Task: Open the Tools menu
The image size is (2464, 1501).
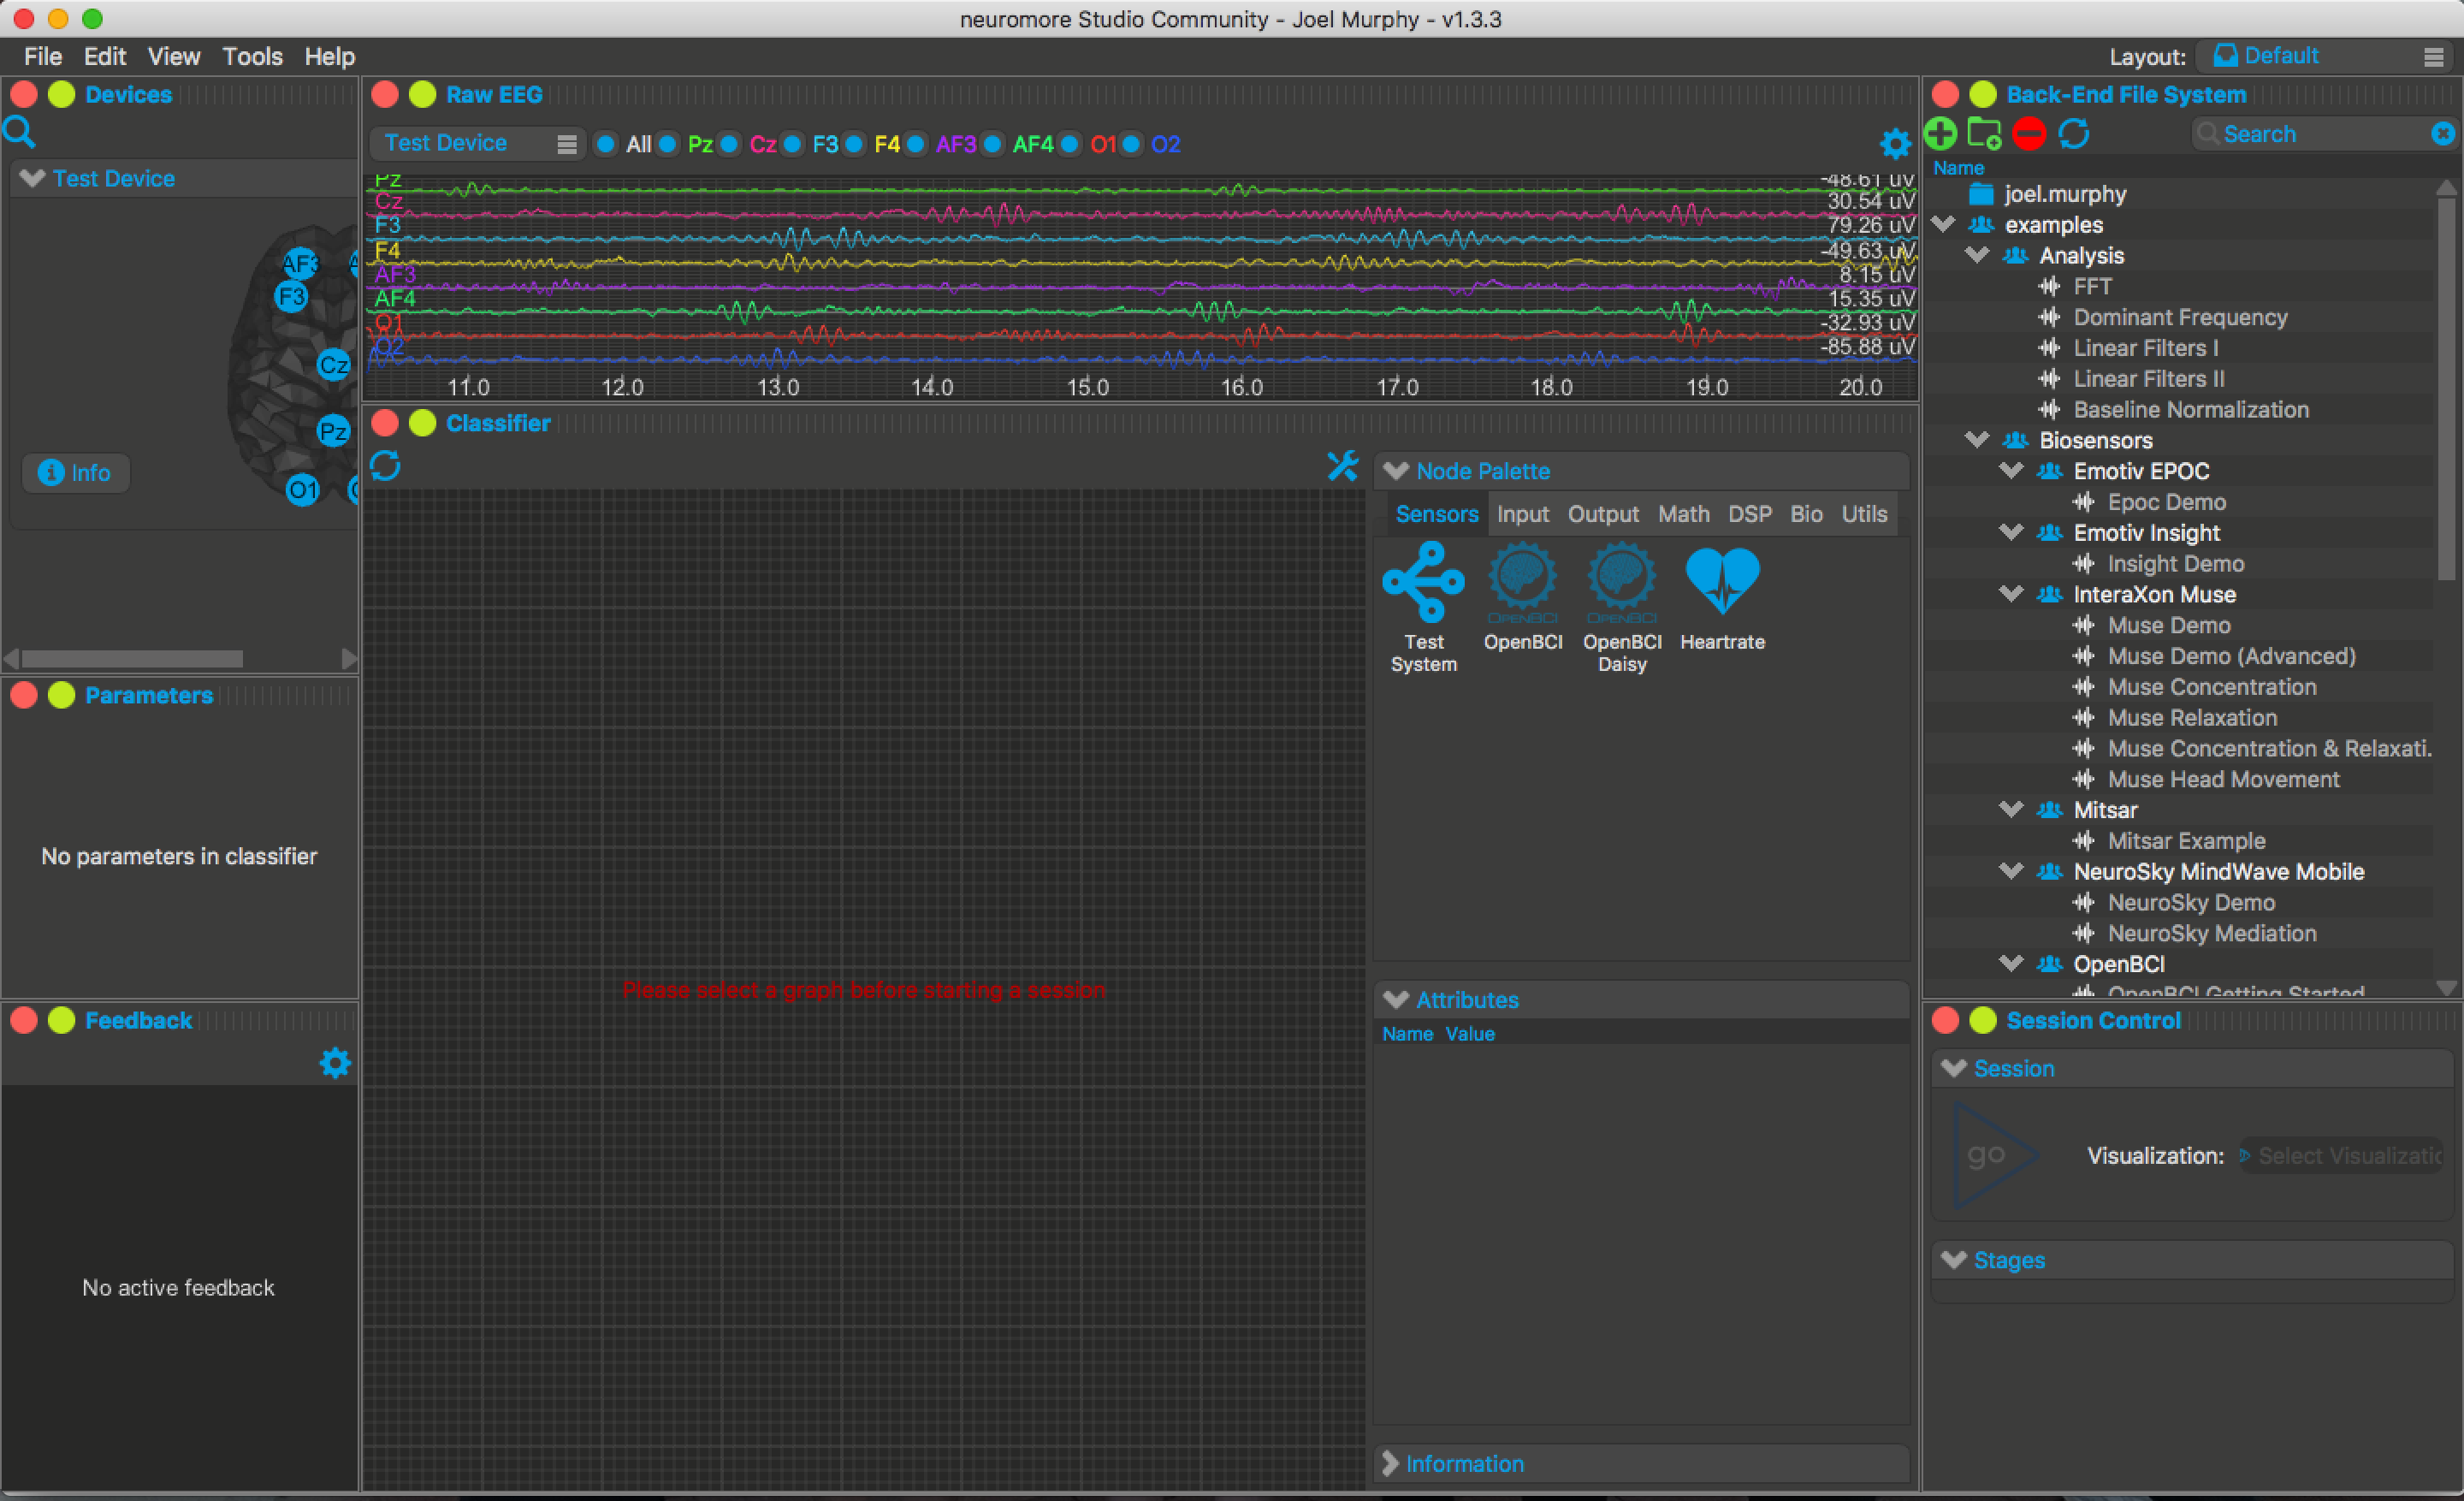Action: point(252,56)
